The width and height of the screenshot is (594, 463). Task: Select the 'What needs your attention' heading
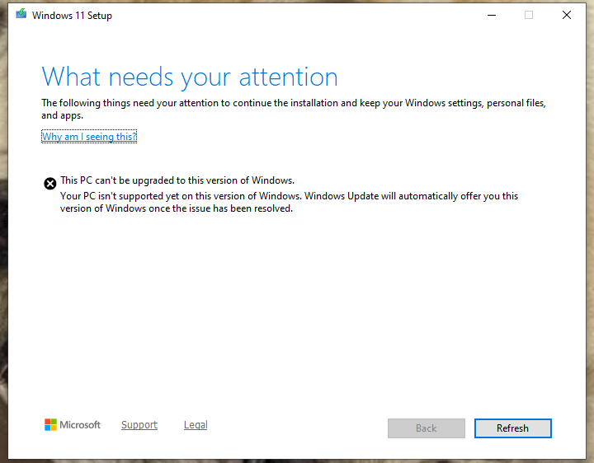tap(190, 77)
